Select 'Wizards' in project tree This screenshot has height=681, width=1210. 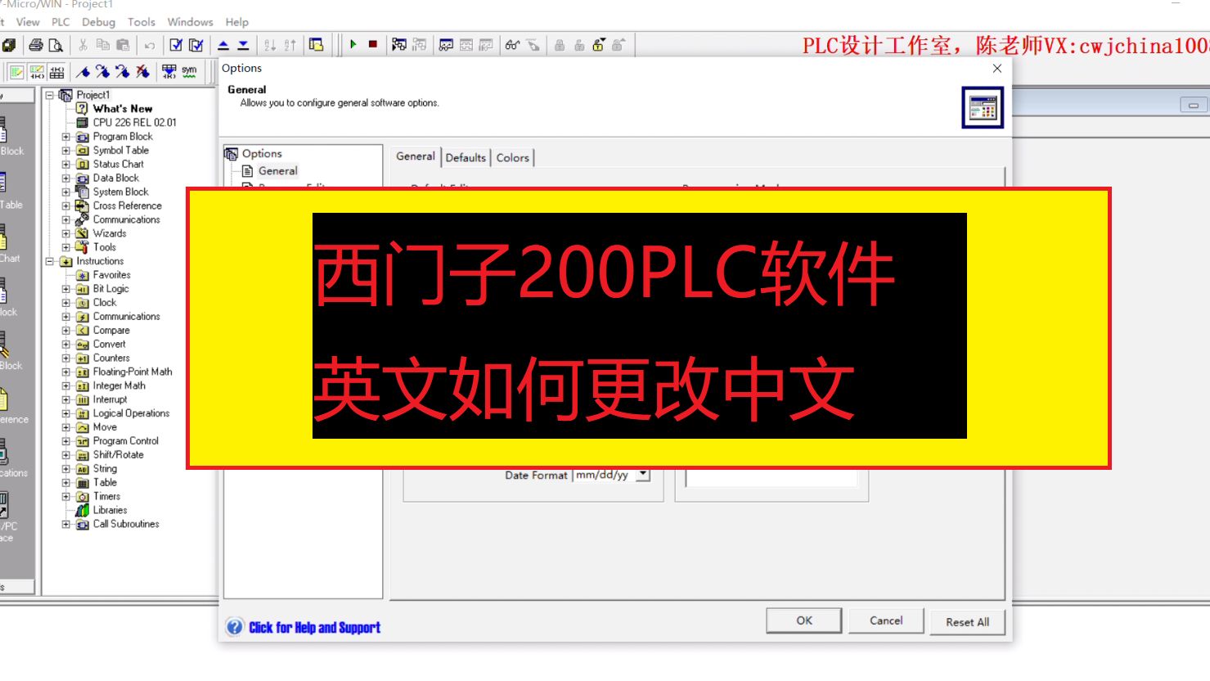coord(110,233)
